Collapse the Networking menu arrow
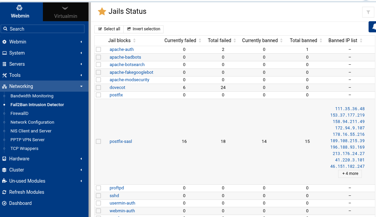This screenshot has height=217, width=376. (x=81, y=86)
